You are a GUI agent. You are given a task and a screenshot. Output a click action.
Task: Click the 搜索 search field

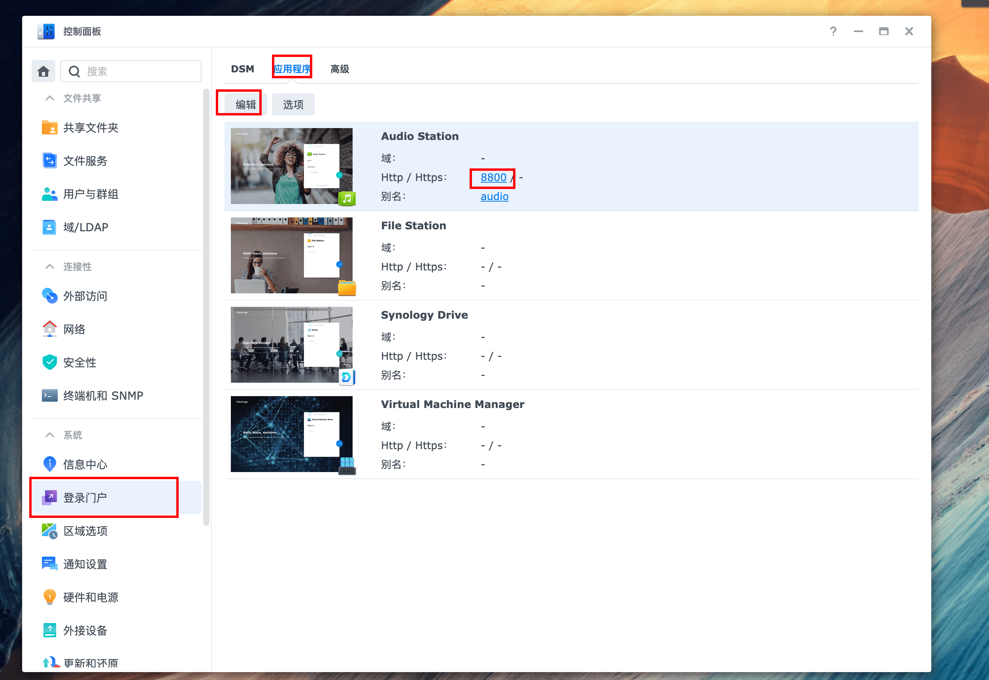(131, 71)
